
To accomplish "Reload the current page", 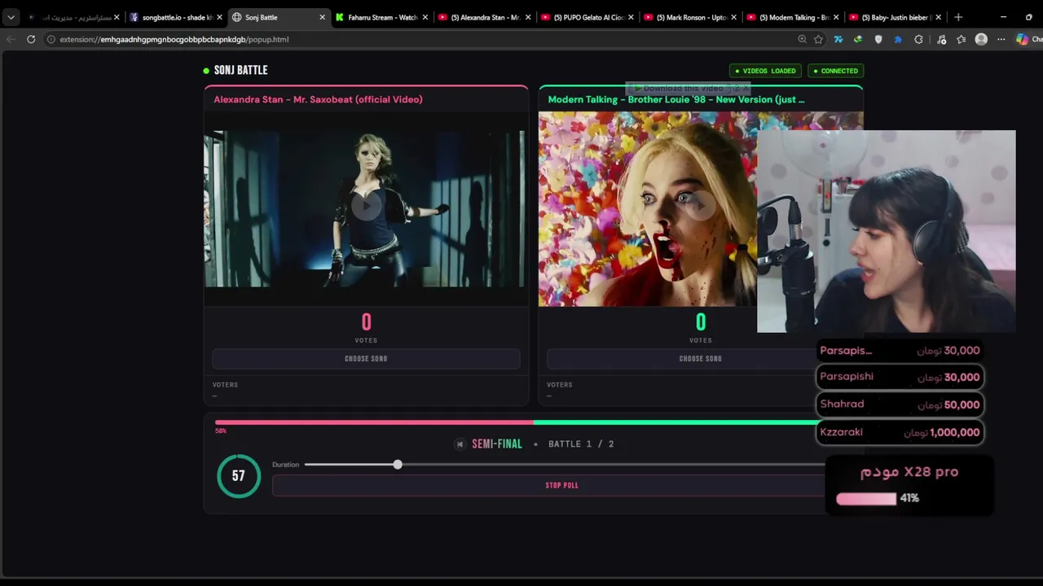I will point(31,39).
